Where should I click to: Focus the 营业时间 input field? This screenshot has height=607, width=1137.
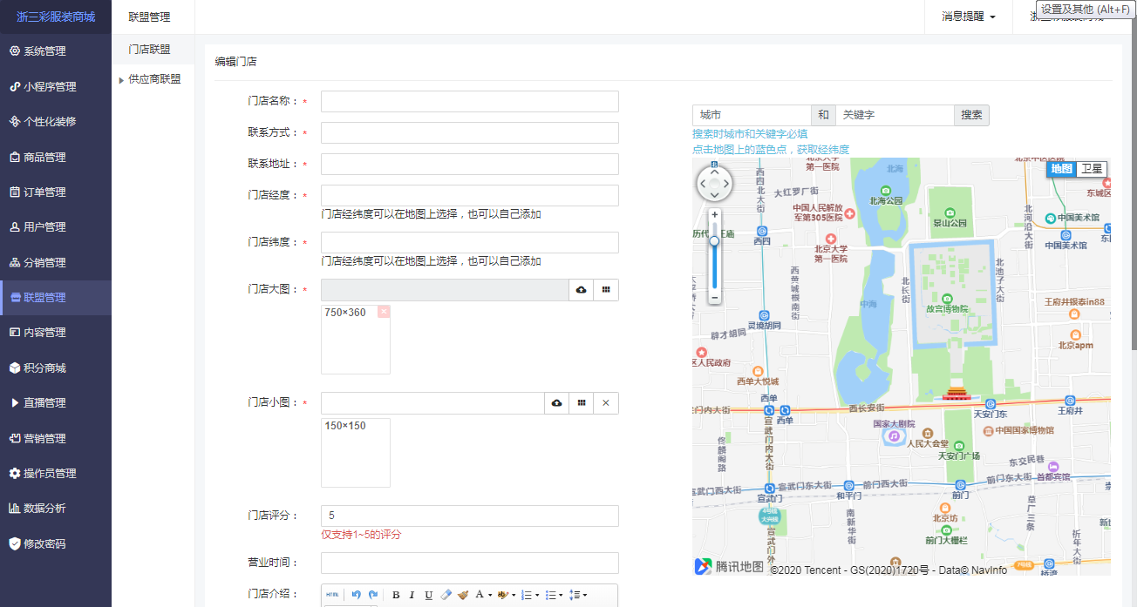pyautogui.click(x=469, y=563)
